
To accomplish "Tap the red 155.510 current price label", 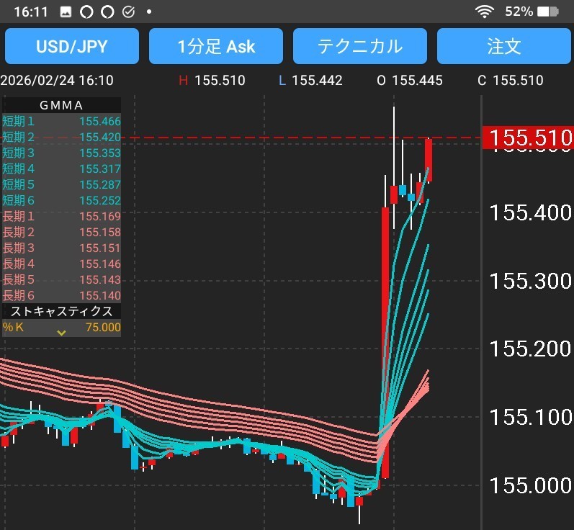I will (x=529, y=137).
